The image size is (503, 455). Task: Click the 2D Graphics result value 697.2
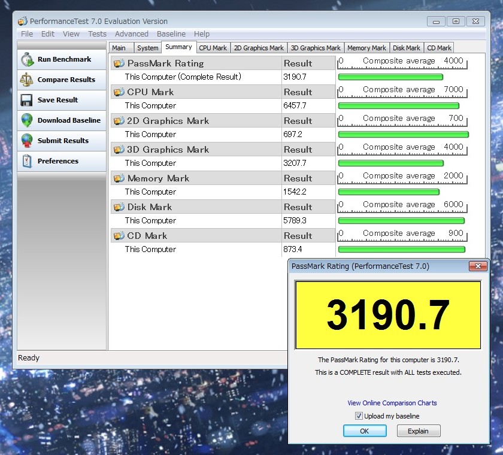[293, 134]
